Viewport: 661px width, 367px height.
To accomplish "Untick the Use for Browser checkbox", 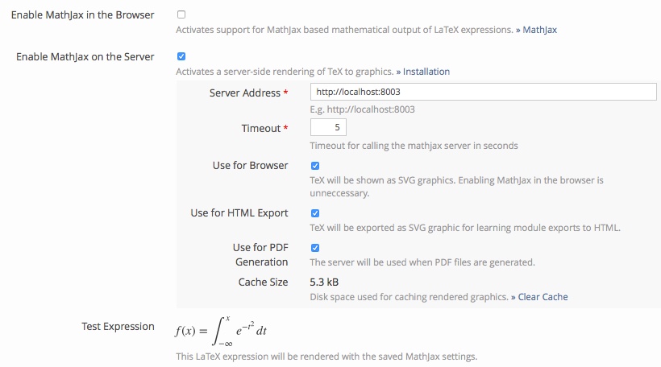I will [315, 165].
